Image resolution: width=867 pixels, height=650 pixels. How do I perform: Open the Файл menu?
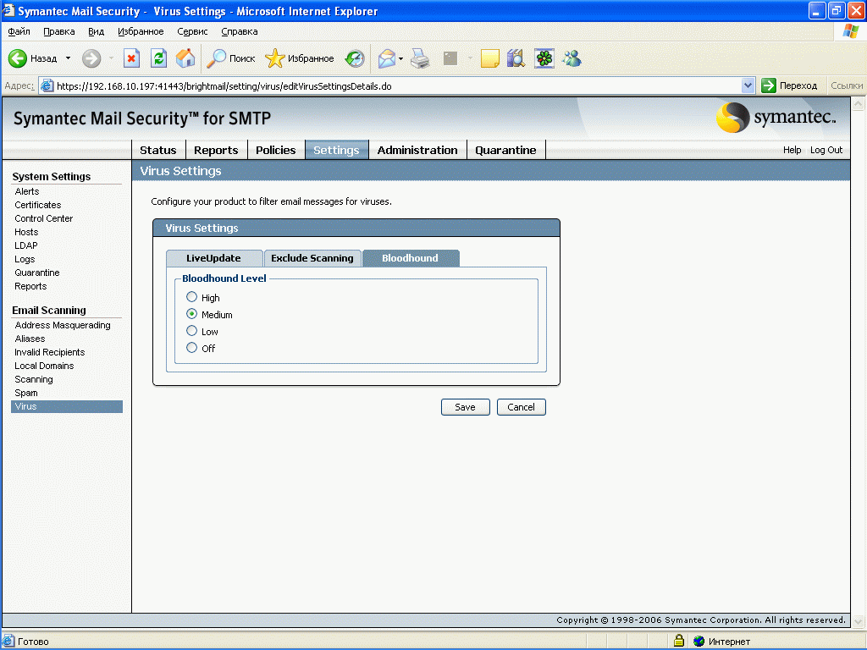(x=19, y=31)
